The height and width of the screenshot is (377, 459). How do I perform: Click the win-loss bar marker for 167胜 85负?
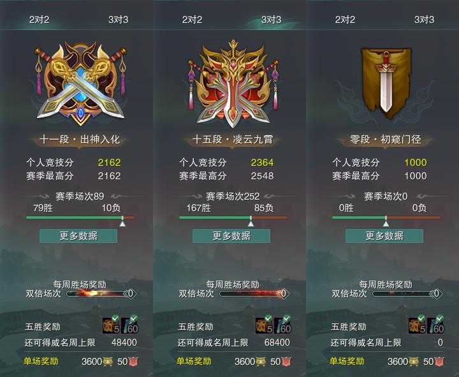251,222
